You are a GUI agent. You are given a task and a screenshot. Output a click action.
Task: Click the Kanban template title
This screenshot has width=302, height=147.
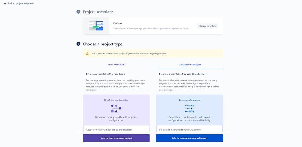pyautogui.click(x=117, y=23)
